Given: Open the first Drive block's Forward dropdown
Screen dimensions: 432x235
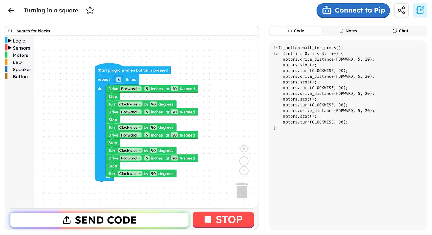Looking at the screenshot, I should tap(131, 89).
